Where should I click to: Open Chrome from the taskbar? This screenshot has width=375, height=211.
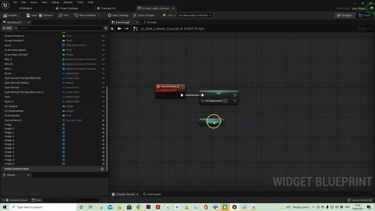(139, 207)
